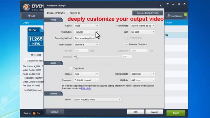
Task: Click the Add plus icon button
Action: pos(31,16)
